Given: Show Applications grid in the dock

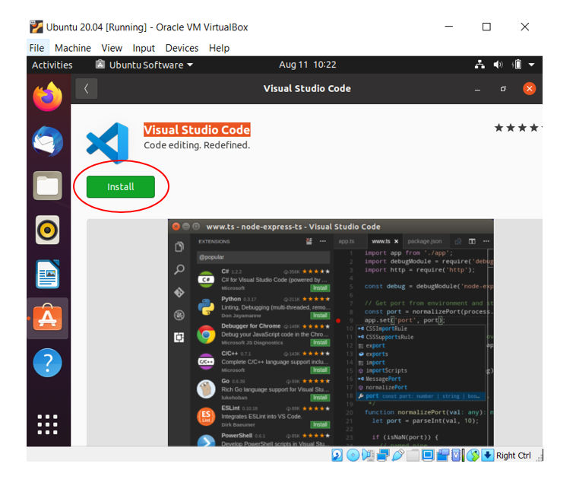Looking at the screenshot, I should pyautogui.click(x=48, y=424).
